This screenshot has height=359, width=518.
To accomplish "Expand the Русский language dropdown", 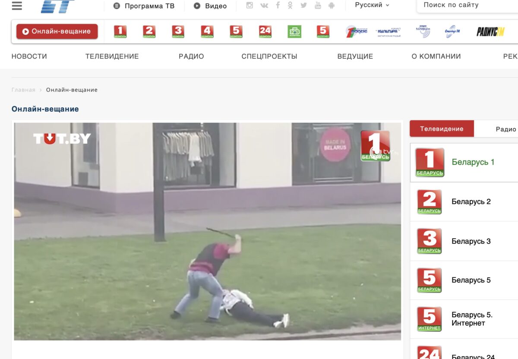I will (372, 5).
